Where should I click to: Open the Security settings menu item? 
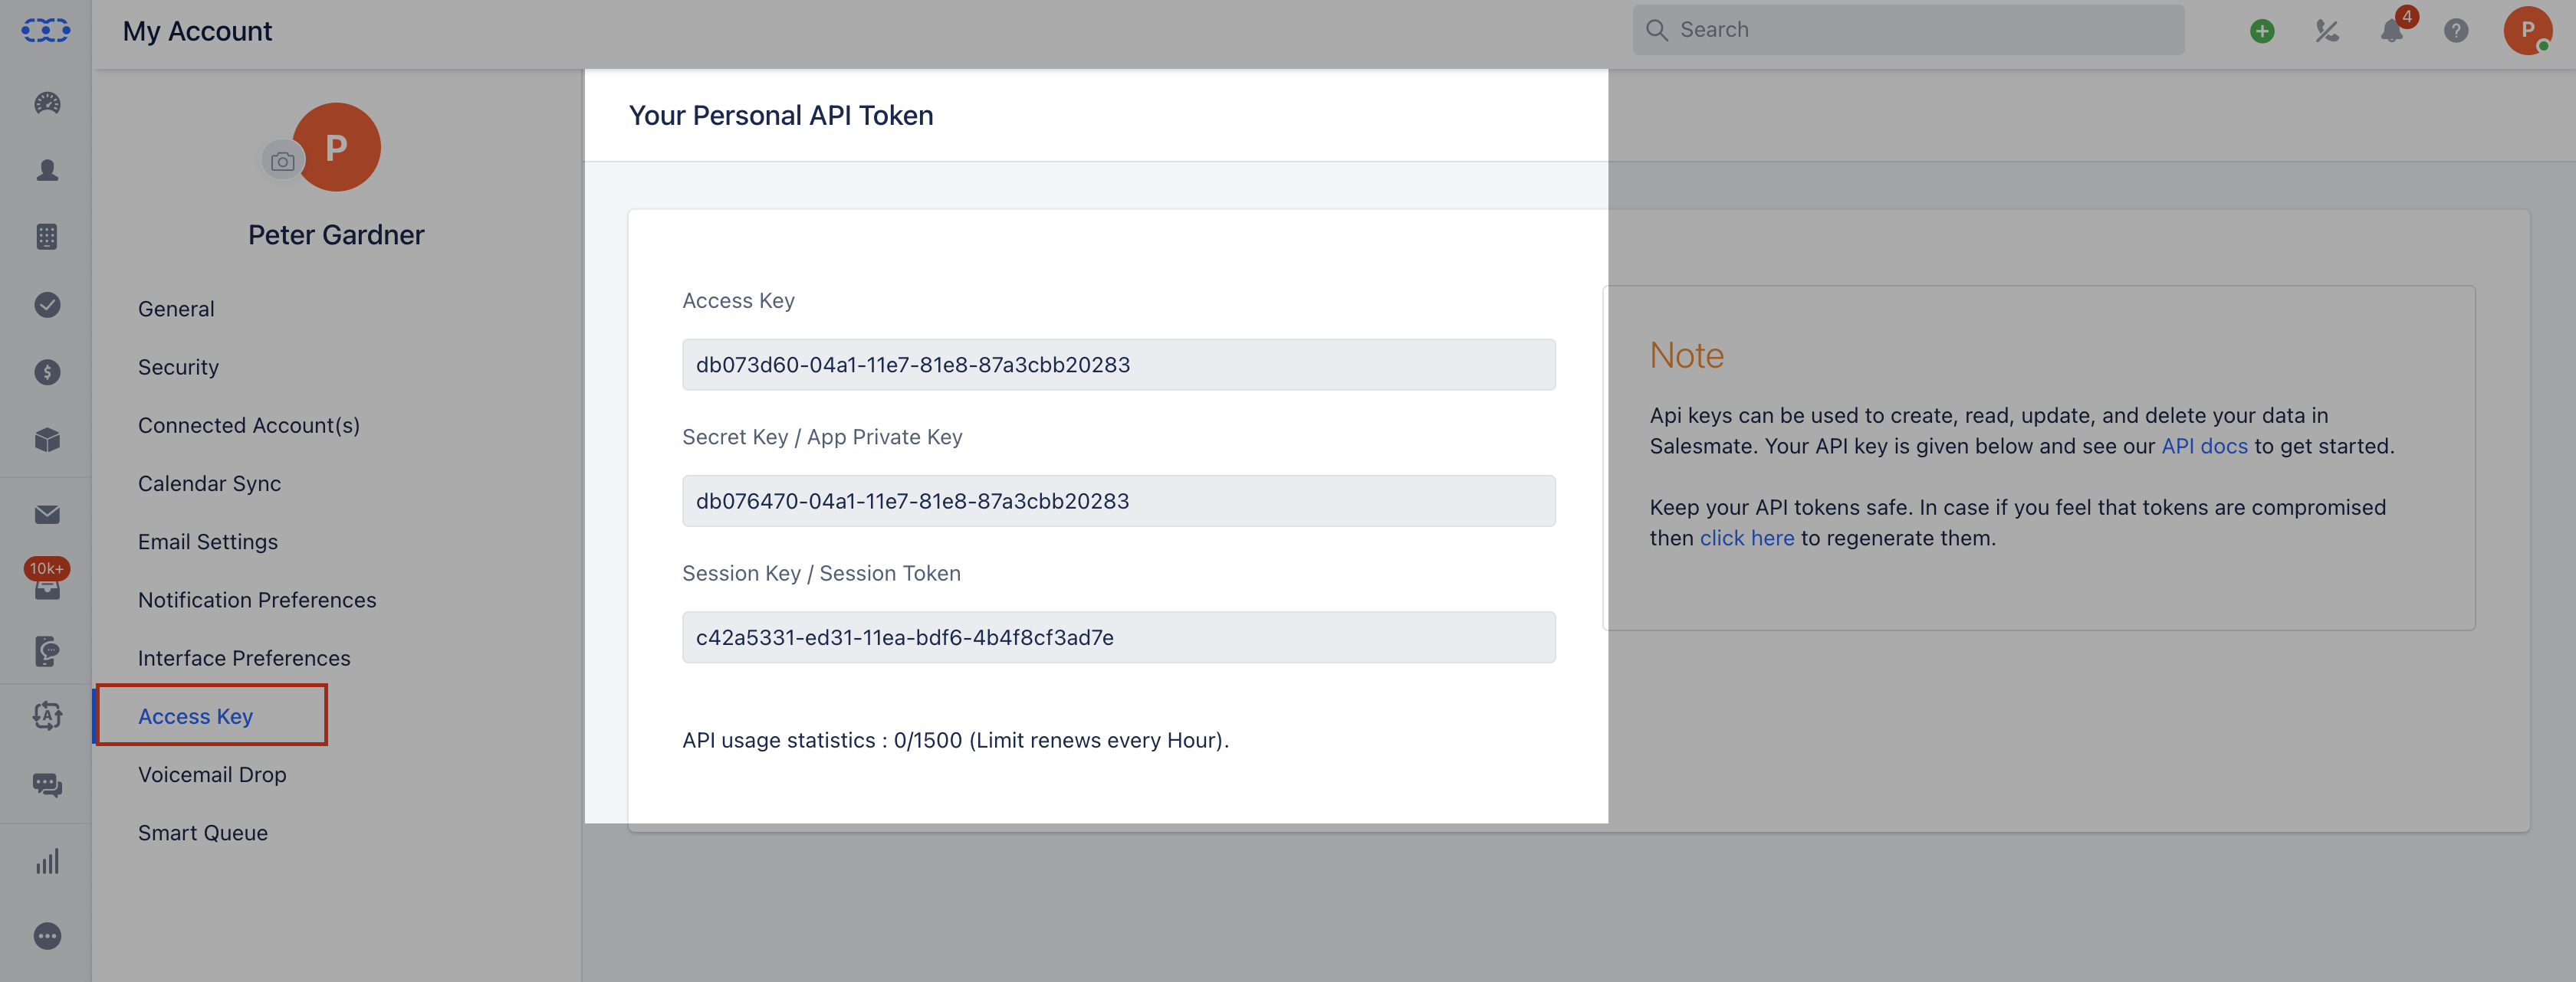coord(178,367)
